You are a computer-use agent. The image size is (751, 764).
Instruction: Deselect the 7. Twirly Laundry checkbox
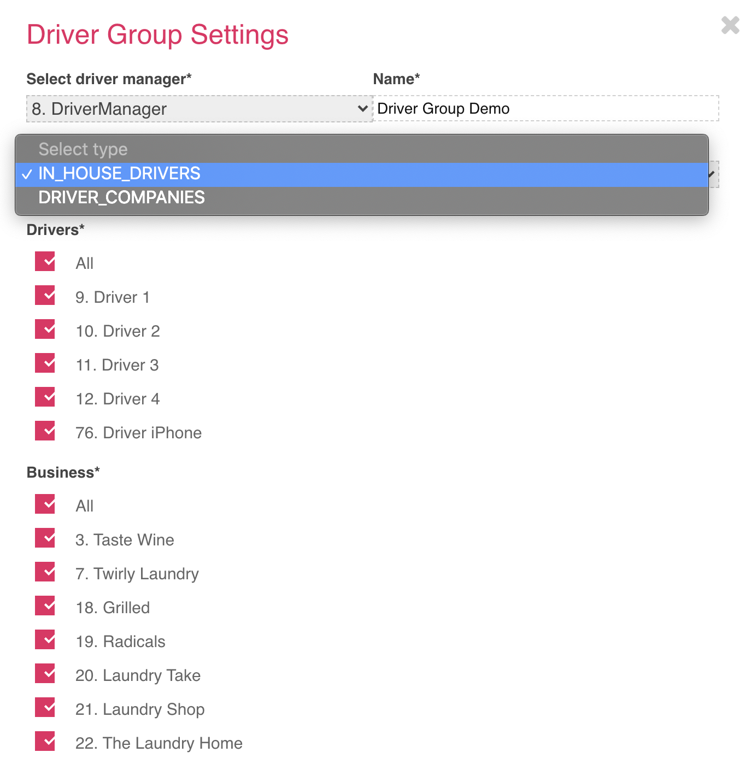click(x=45, y=572)
